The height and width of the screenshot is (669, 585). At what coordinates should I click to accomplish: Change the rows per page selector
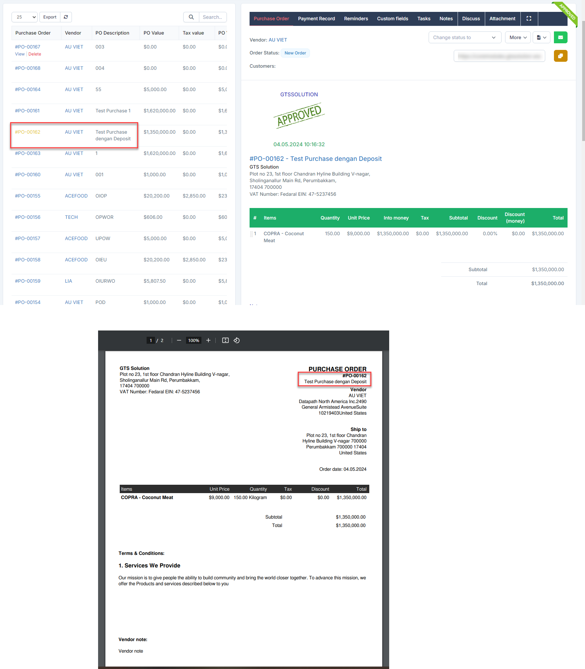[24, 17]
